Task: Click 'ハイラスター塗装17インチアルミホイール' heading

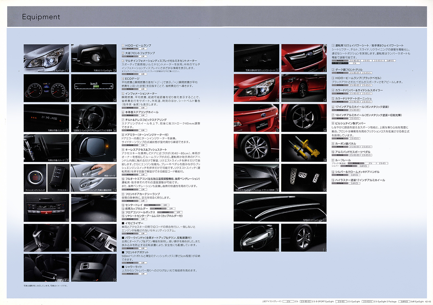Action: coord(360,180)
